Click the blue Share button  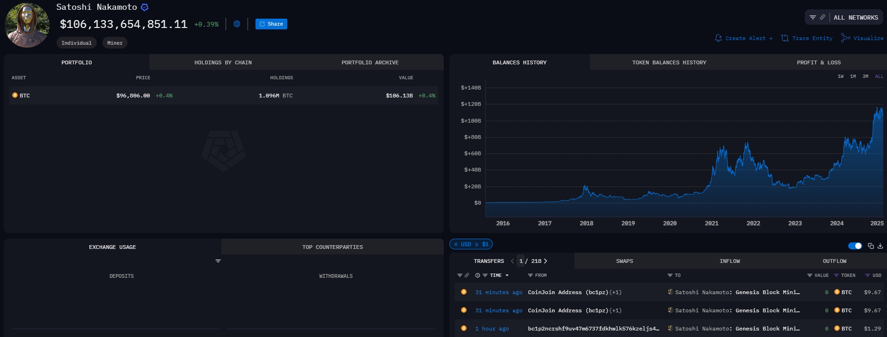coord(271,24)
